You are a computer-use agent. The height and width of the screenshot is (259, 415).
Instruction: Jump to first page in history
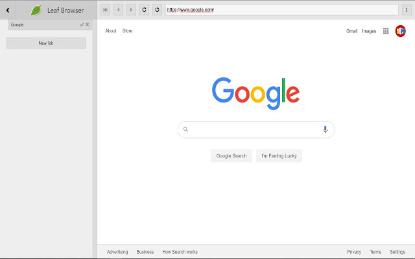105,10
